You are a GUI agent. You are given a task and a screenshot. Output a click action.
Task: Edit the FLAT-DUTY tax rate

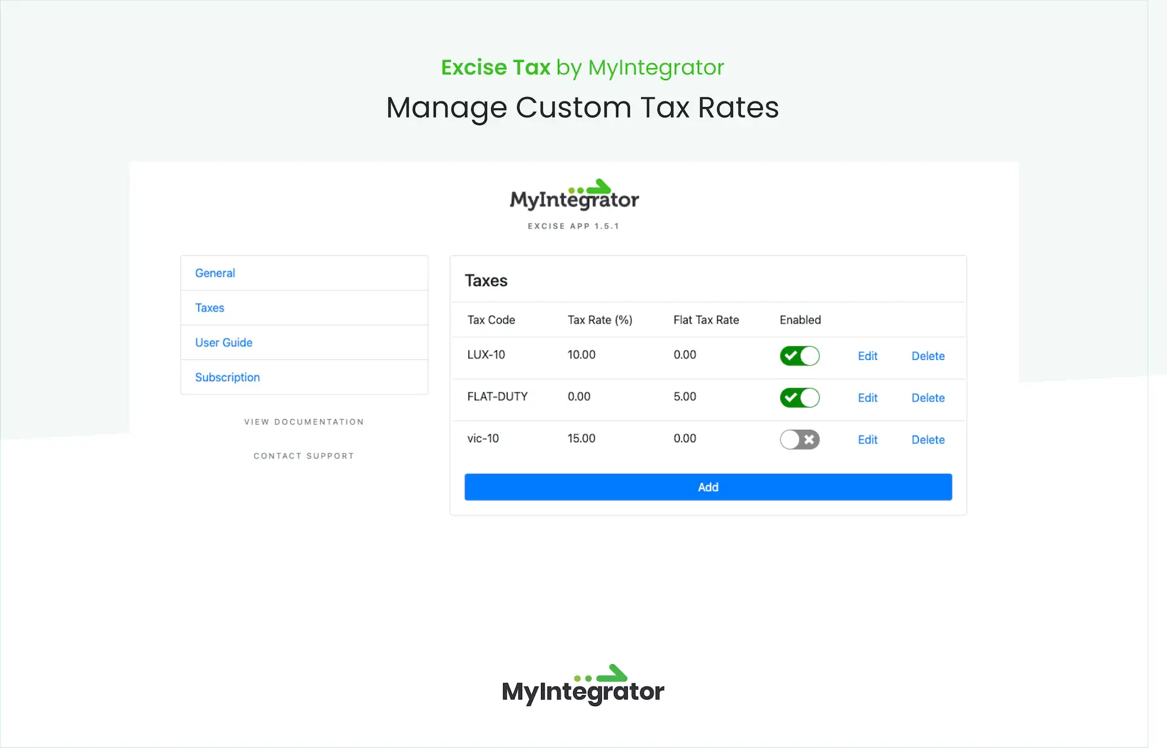(867, 398)
